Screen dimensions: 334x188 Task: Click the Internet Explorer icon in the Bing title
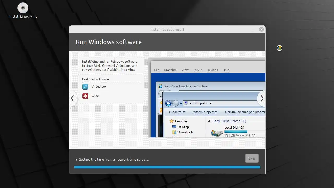point(160,86)
